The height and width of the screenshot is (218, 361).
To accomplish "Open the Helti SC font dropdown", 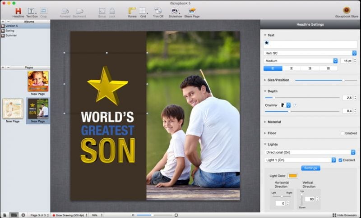I will pos(310,53).
